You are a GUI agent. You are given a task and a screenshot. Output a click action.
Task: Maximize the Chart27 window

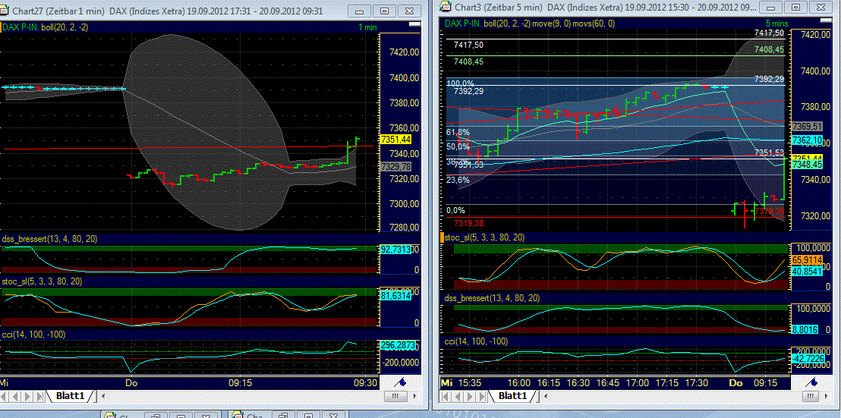[x=384, y=11]
